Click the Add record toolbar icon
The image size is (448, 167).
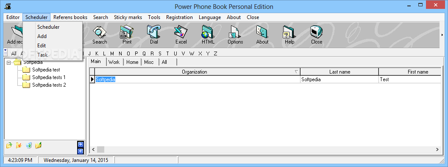pyautogui.click(x=15, y=35)
